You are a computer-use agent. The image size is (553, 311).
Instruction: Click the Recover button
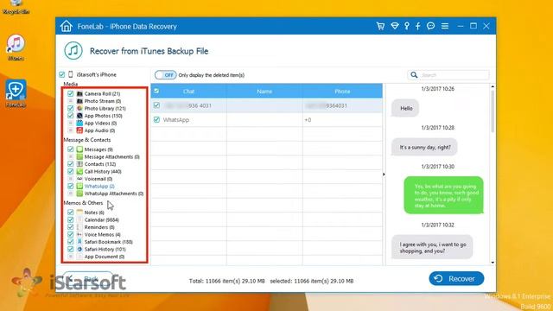coord(456,278)
